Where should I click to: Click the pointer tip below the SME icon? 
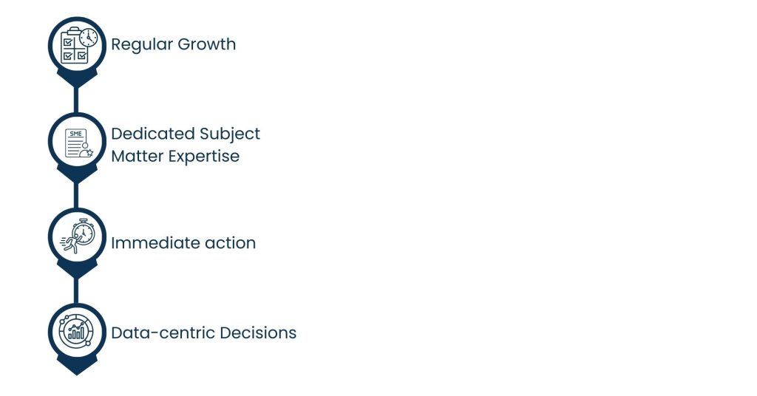click(76, 177)
